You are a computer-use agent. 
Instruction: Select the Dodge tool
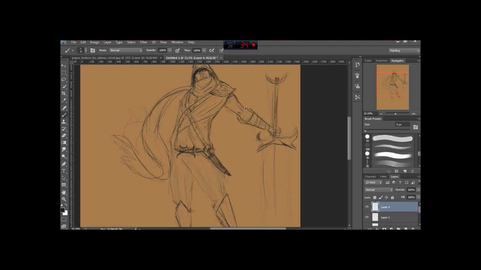(x=64, y=157)
